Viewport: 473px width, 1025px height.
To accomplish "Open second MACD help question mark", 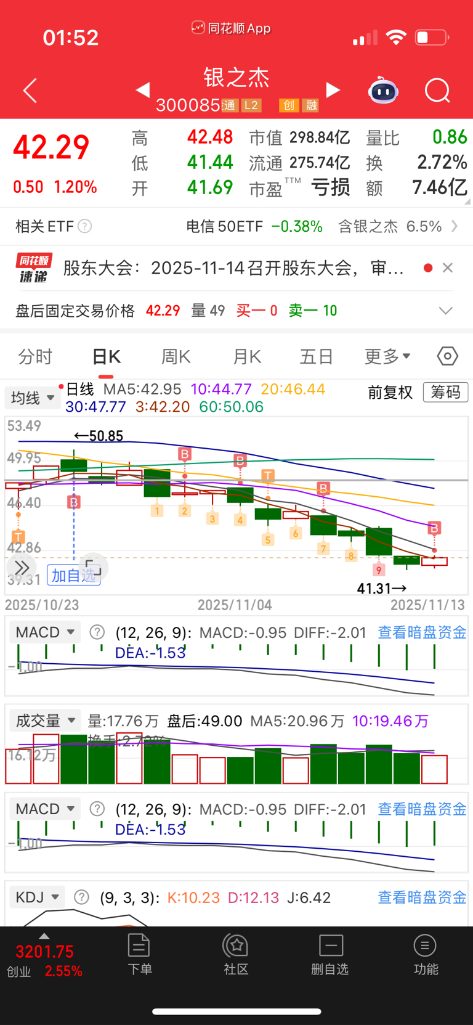I will click(97, 809).
